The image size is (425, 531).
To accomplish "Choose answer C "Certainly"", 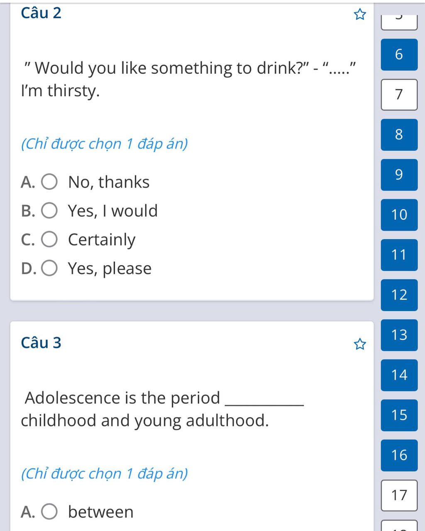I will click(49, 240).
